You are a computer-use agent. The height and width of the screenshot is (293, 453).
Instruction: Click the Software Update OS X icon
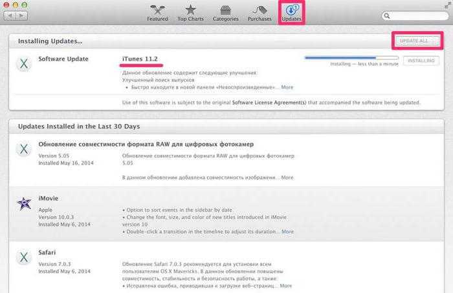(24, 63)
